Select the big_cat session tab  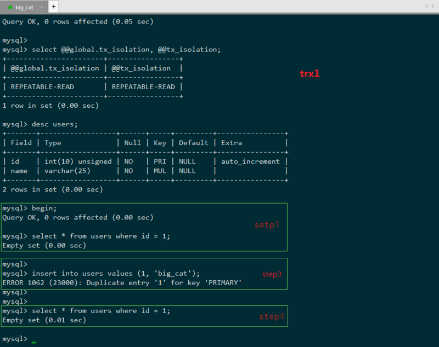24,7
